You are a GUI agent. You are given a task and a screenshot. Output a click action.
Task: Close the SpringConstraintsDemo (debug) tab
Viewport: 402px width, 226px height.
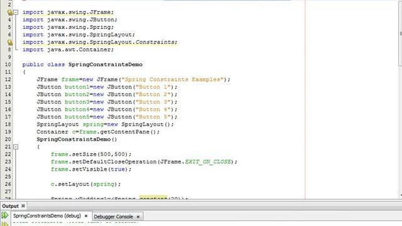86,216
